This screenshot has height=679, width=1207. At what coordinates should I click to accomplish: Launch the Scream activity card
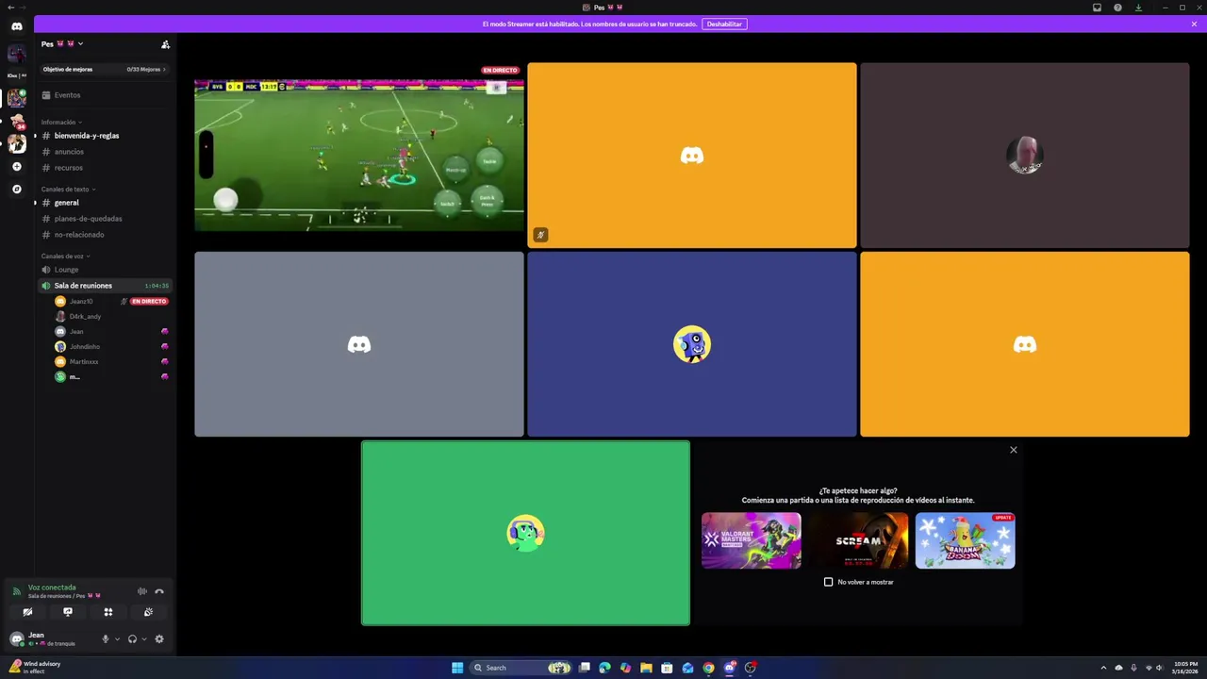coord(858,540)
